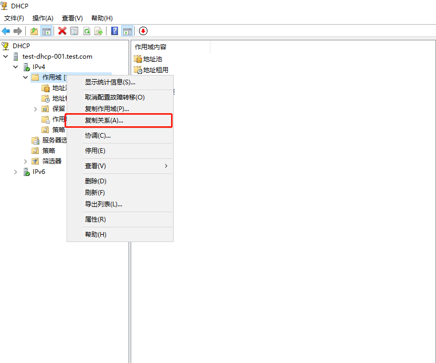The image size is (436, 363).
Task: Go back with the blue left arrow
Action: click(x=6, y=31)
